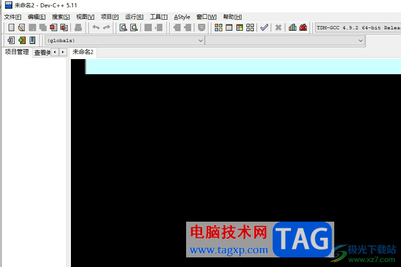Viewport: 401px width, 267px height.
Task: Open the 窗口[W] menu
Action: coord(206,17)
